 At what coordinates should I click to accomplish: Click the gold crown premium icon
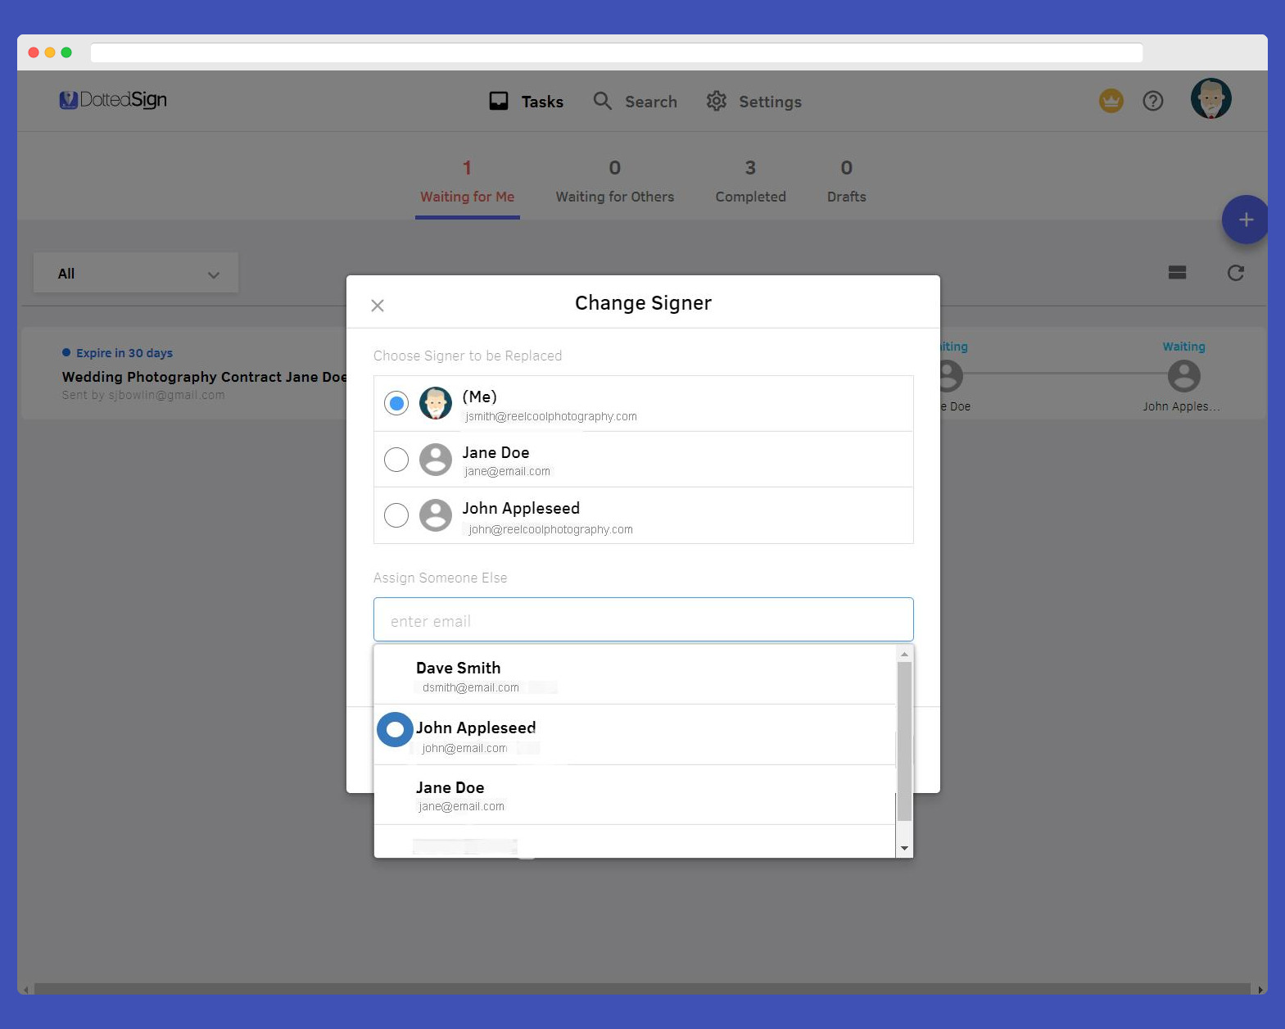(x=1111, y=102)
